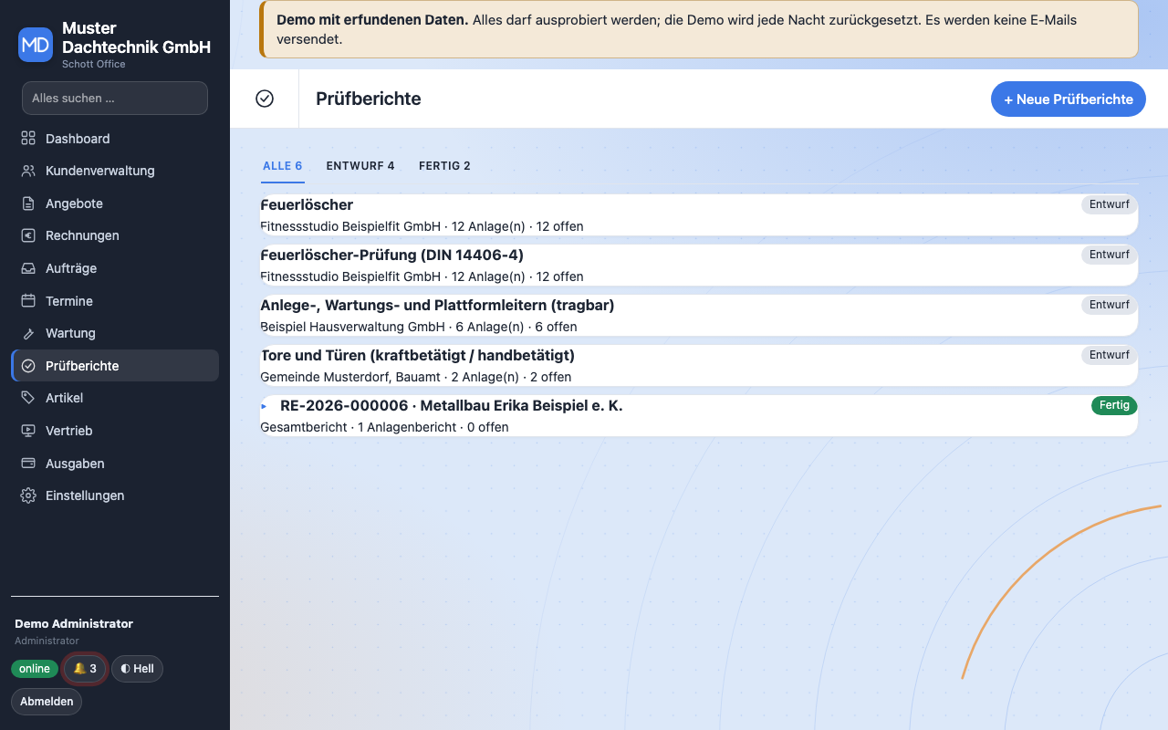Open notifications bell showing 3

click(85, 669)
